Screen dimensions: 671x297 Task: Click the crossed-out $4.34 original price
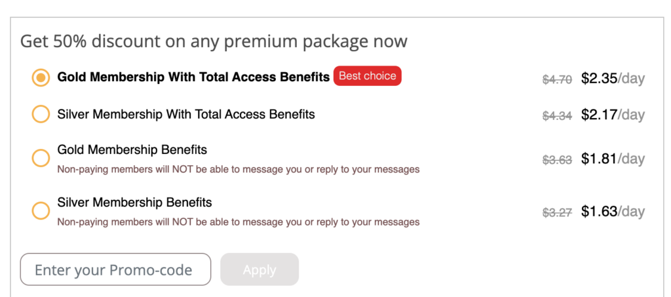tap(557, 116)
